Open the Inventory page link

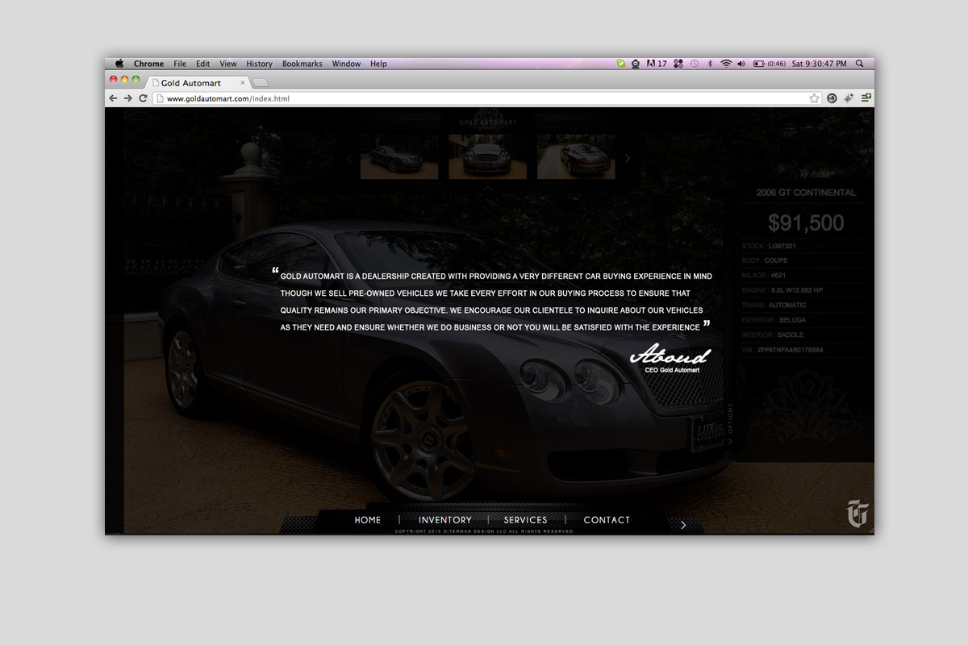tap(445, 520)
